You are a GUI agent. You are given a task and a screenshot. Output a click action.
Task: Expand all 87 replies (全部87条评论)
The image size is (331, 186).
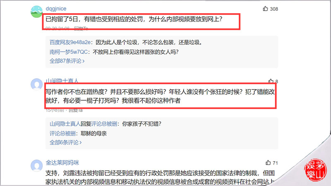pyautogui.click(x=67, y=61)
